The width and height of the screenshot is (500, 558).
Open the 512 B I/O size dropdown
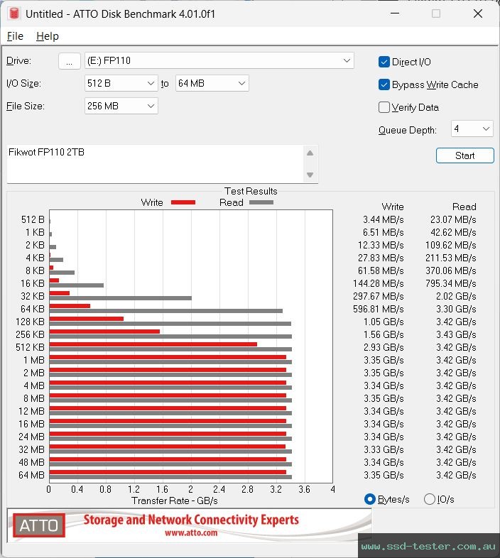[121, 83]
